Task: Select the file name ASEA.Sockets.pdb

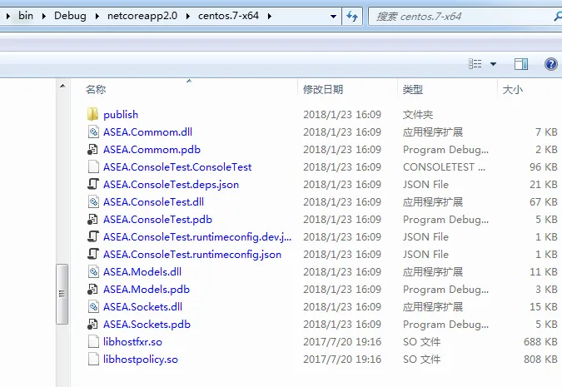Action: click(147, 325)
